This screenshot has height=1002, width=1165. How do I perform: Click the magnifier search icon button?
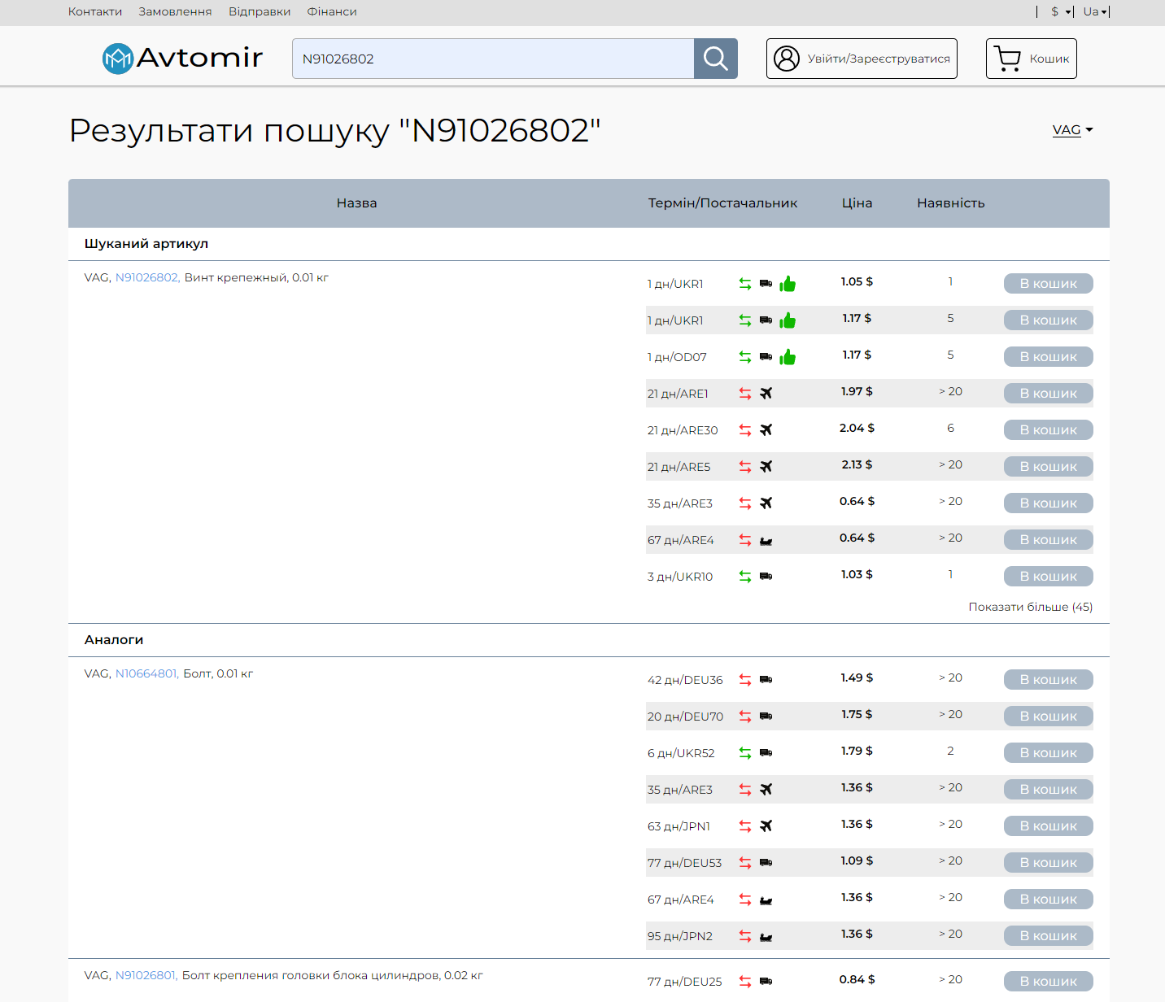pyautogui.click(x=715, y=59)
